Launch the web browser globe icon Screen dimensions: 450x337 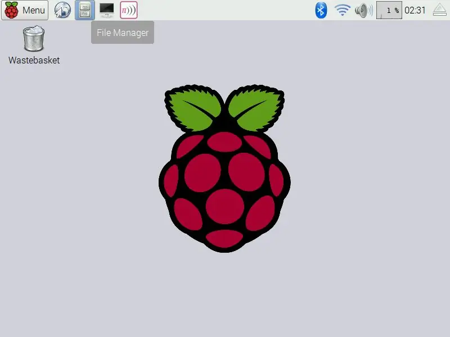pos(62,10)
